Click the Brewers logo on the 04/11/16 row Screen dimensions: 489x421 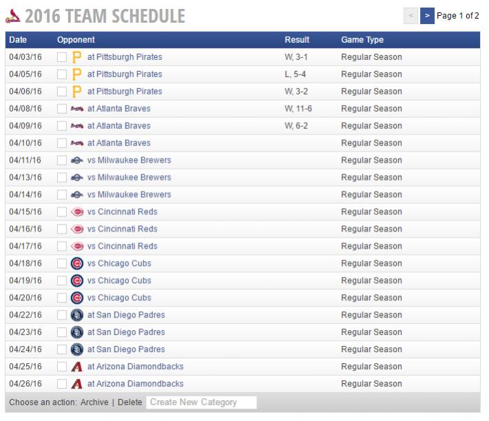tap(76, 161)
